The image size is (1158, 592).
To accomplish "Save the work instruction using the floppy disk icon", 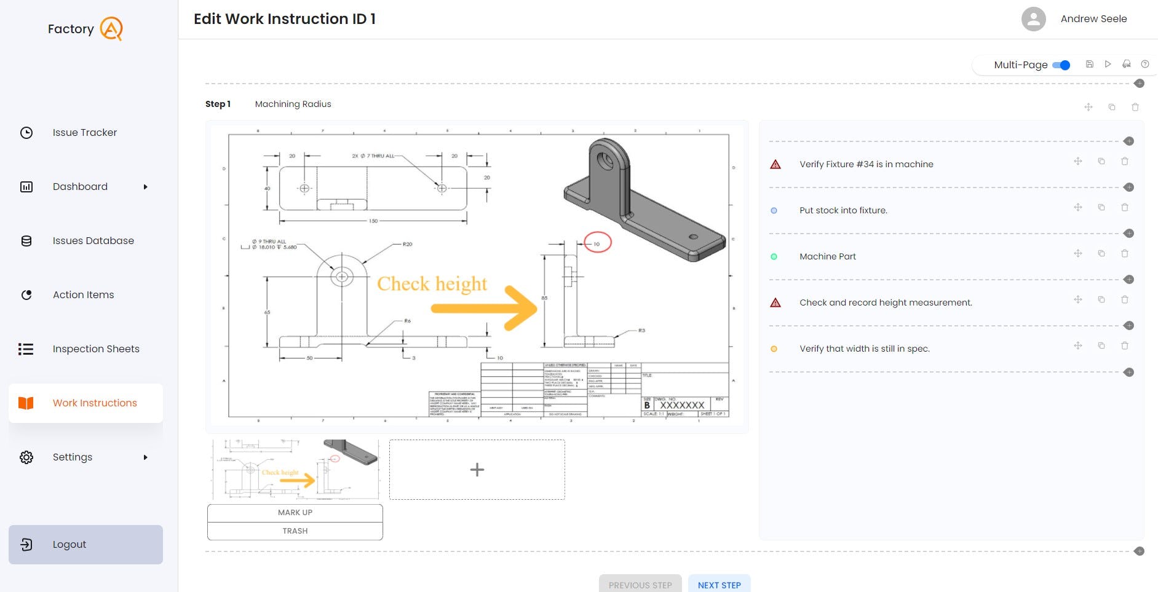I will pos(1089,64).
